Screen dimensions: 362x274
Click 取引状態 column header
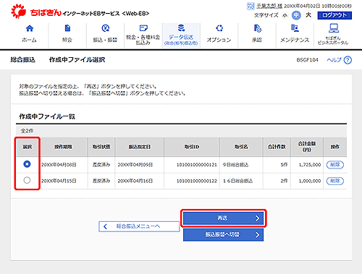tap(101, 147)
